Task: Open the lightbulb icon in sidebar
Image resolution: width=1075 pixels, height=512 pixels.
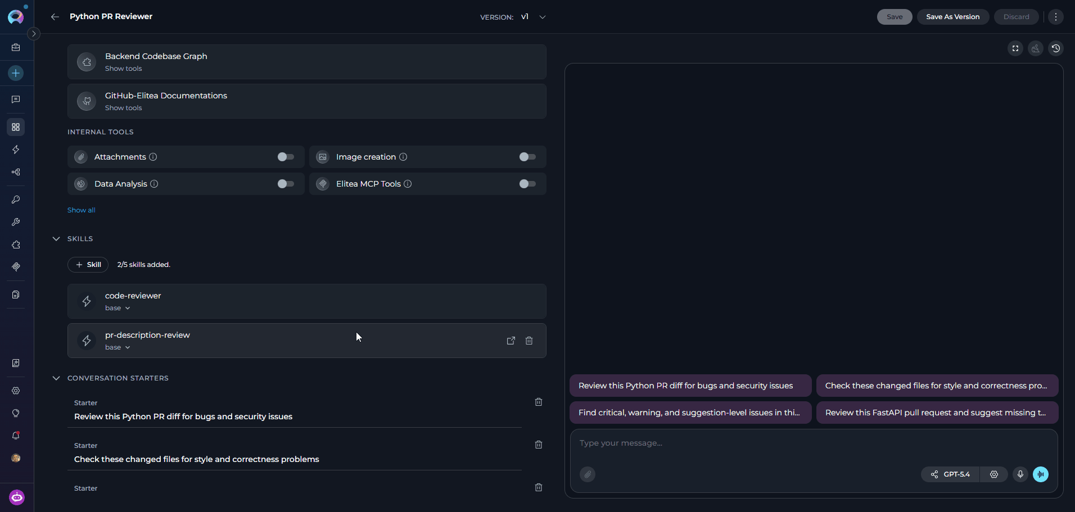Action: [x=16, y=413]
